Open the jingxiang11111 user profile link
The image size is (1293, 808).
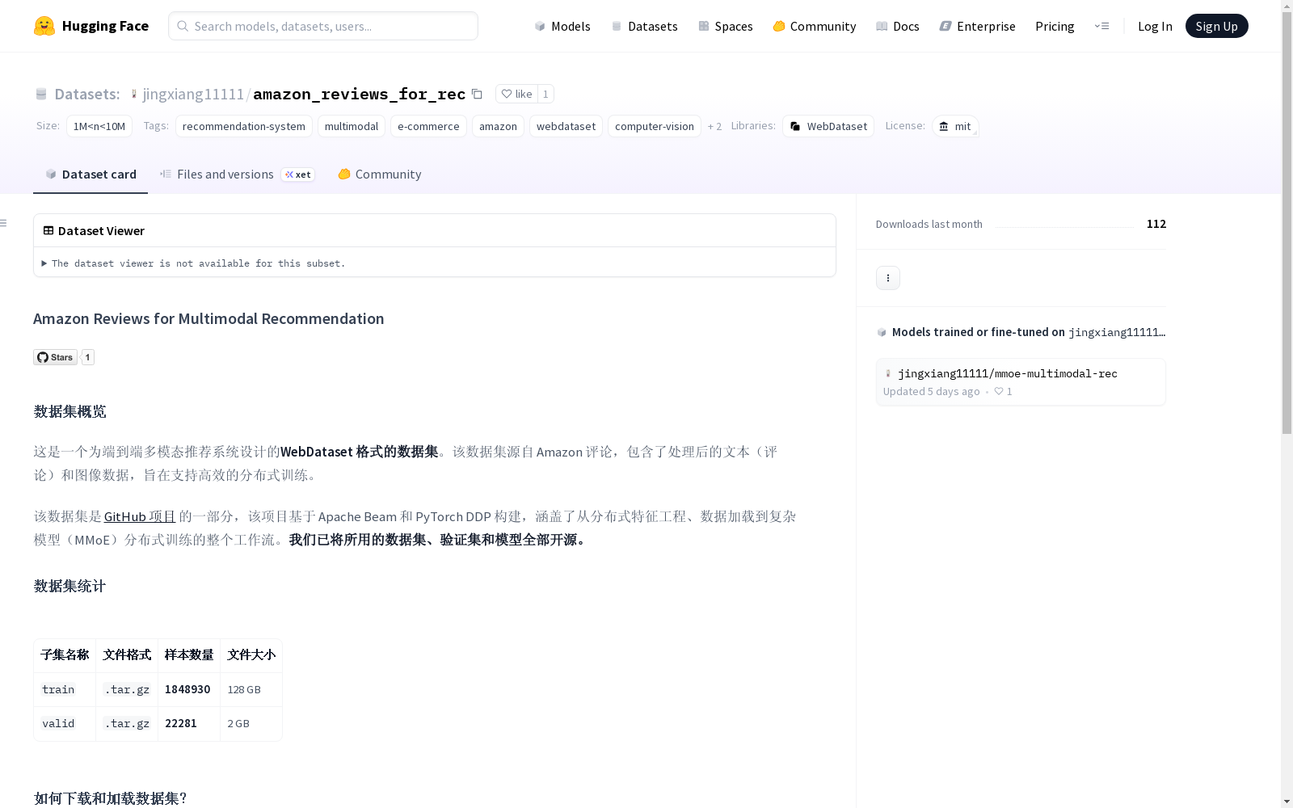193,94
